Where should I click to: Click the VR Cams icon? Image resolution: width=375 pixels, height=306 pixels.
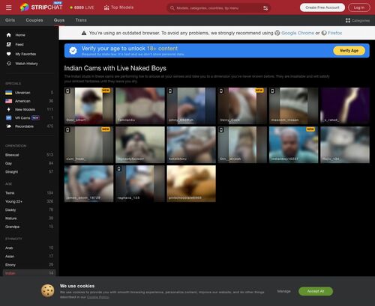pyautogui.click(x=9, y=117)
